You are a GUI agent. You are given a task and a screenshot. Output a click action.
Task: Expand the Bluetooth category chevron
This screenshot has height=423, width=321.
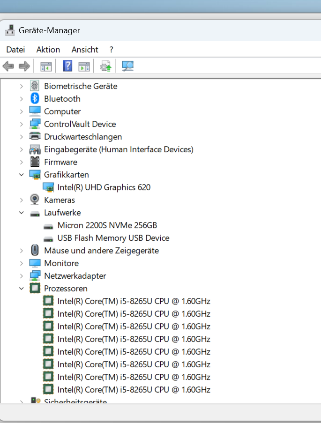click(x=22, y=99)
